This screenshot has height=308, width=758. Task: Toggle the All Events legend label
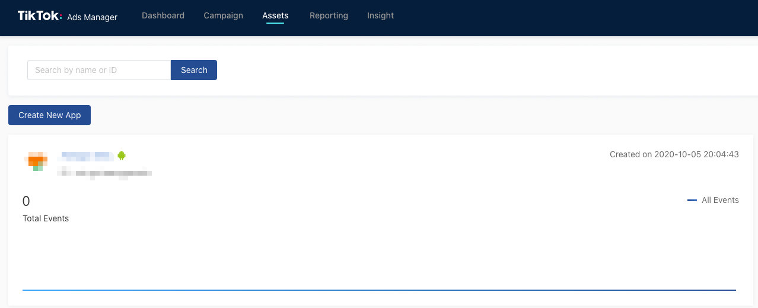coord(720,200)
